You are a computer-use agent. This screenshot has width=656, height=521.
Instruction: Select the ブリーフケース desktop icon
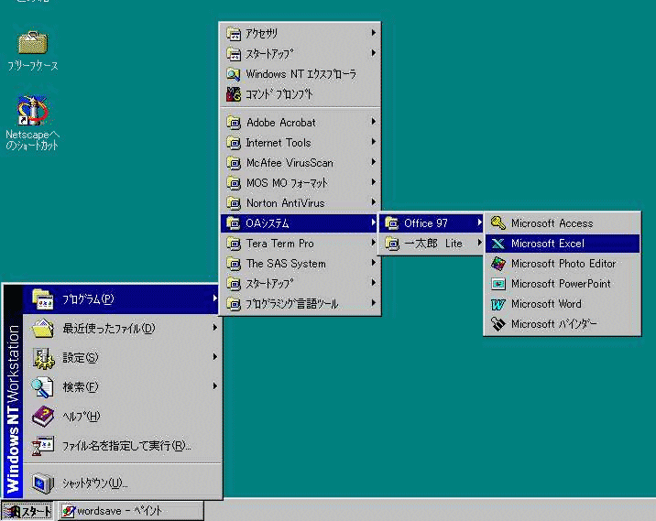(x=33, y=50)
